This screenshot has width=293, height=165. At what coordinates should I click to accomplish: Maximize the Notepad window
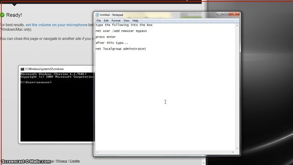point(226,14)
